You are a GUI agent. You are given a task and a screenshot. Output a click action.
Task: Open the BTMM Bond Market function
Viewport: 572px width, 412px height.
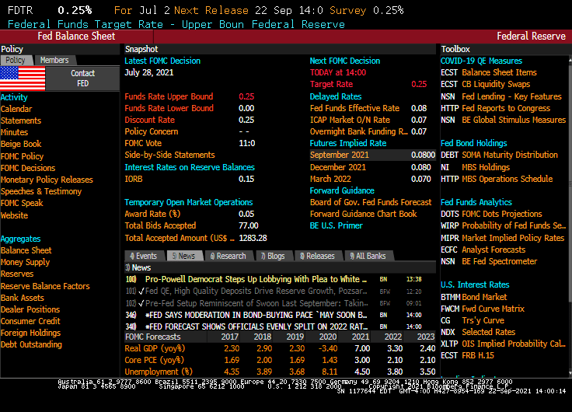point(473,297)
